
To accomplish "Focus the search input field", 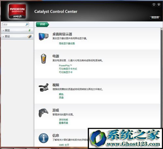I will tap(16, 25).
